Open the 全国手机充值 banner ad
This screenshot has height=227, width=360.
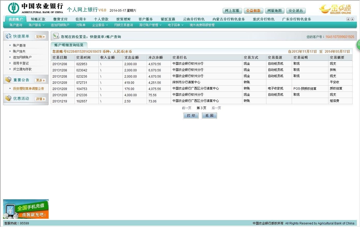(x=26, y=209)
